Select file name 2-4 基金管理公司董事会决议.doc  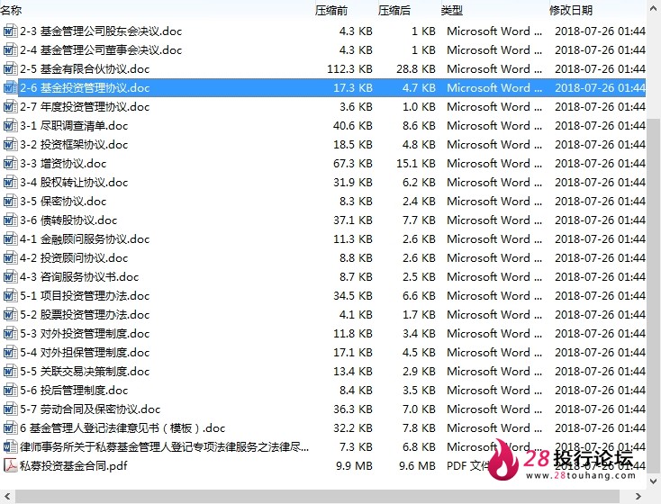tap(101, 50)
